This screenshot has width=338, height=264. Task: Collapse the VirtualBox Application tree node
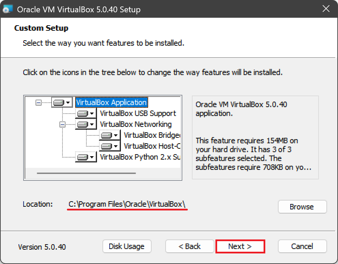click(39, 102)
